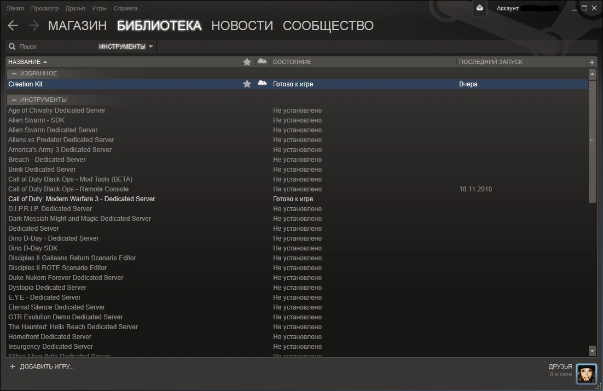
Task: Click cloud icon on Creation Kit row
Action: point(262,83)
